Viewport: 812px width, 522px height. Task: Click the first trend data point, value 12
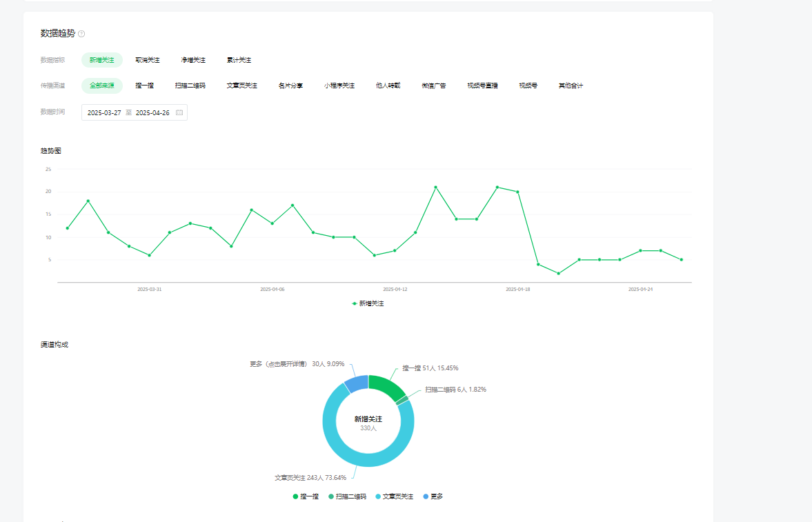click(68, 228)
